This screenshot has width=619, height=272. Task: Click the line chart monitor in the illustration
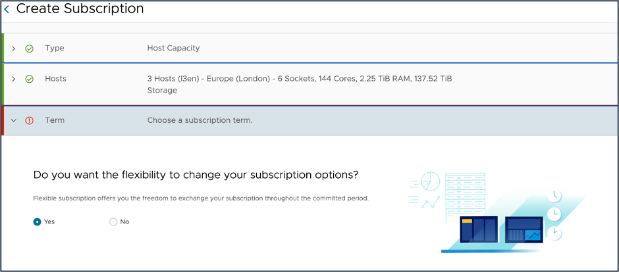524,230
